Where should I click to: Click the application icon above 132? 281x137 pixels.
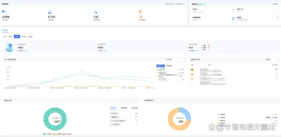(x=95, y=12)
